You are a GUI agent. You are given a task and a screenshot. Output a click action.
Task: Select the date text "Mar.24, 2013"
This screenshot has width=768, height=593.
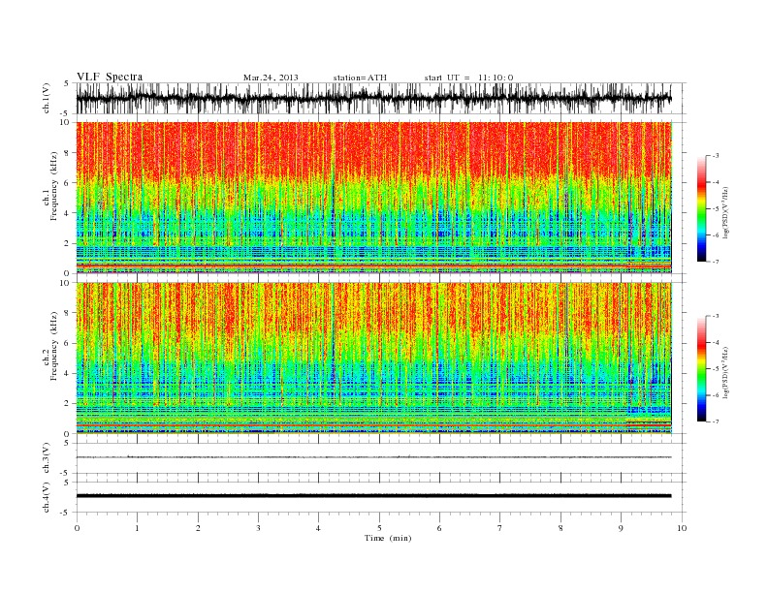271,78
